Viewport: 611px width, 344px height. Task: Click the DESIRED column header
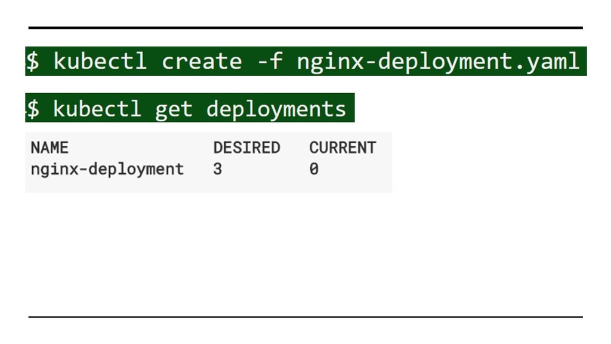(246, 148)
